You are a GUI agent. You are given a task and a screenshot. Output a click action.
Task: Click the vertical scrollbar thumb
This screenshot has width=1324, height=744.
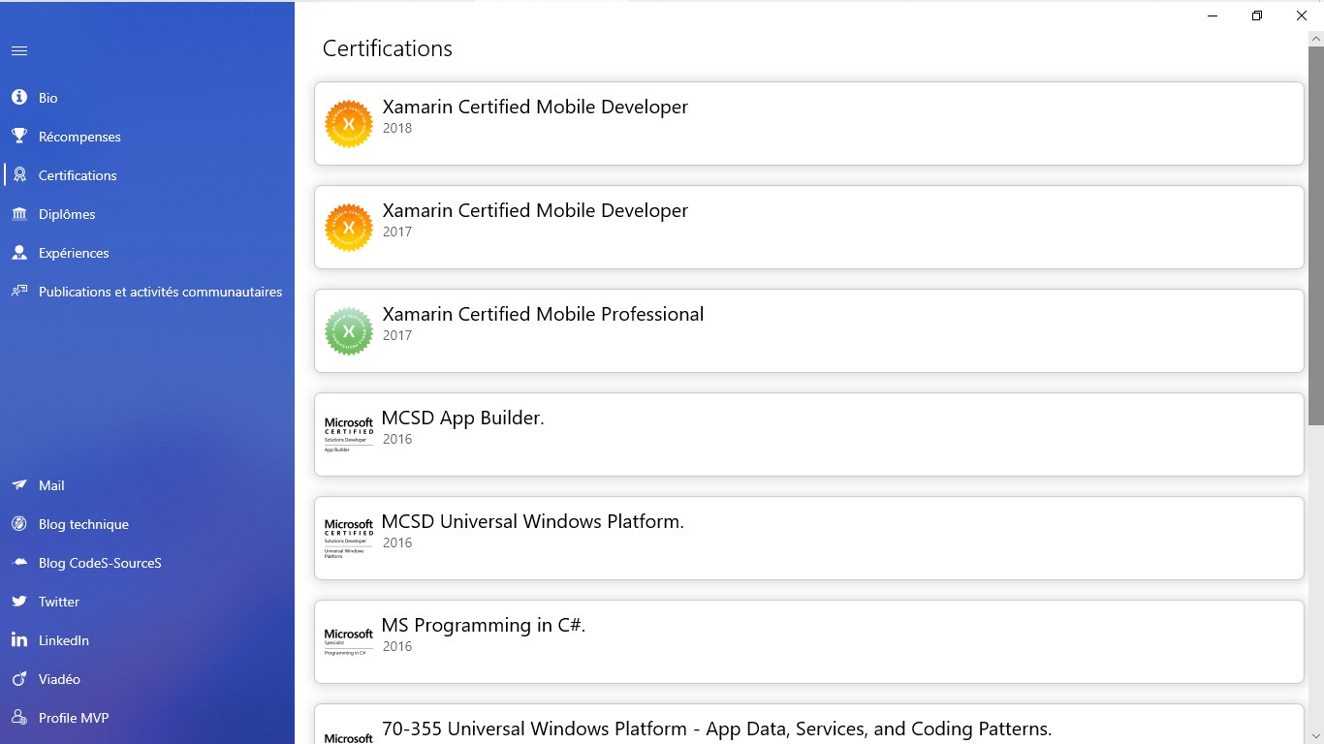point(1315,232)
